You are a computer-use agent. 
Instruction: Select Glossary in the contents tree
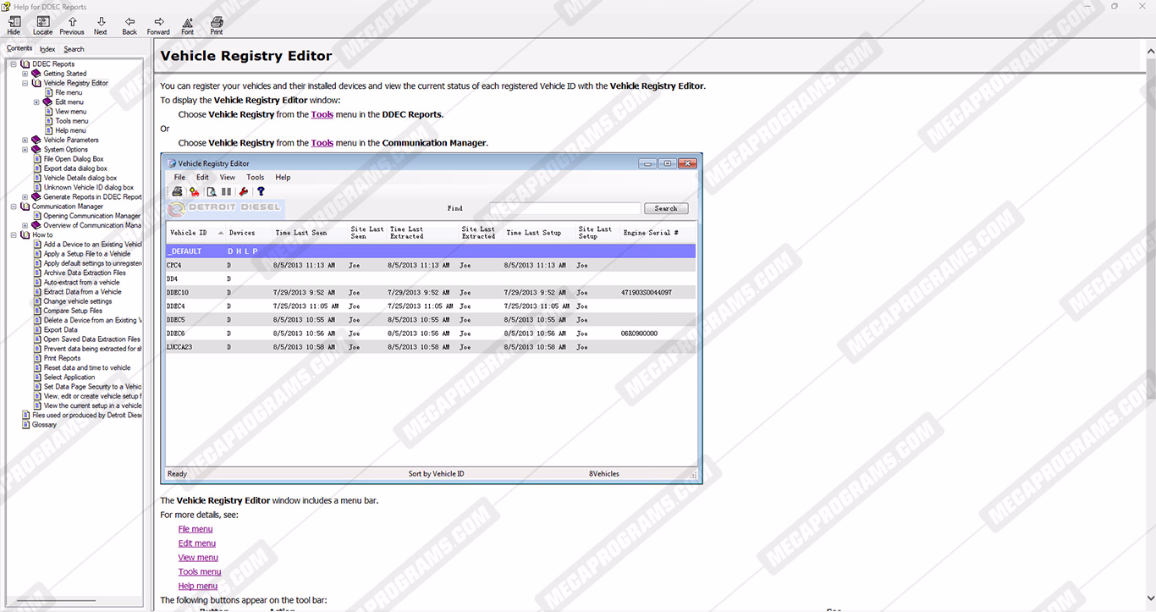pyautogui.click(x=44, y=425)
